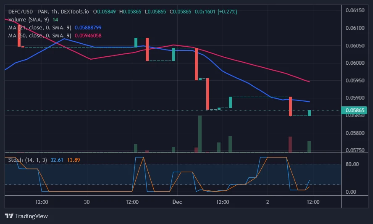The image size is (373, 224).
Task: Click the 80.00 stochastic level label
Action: click(352, 164)
